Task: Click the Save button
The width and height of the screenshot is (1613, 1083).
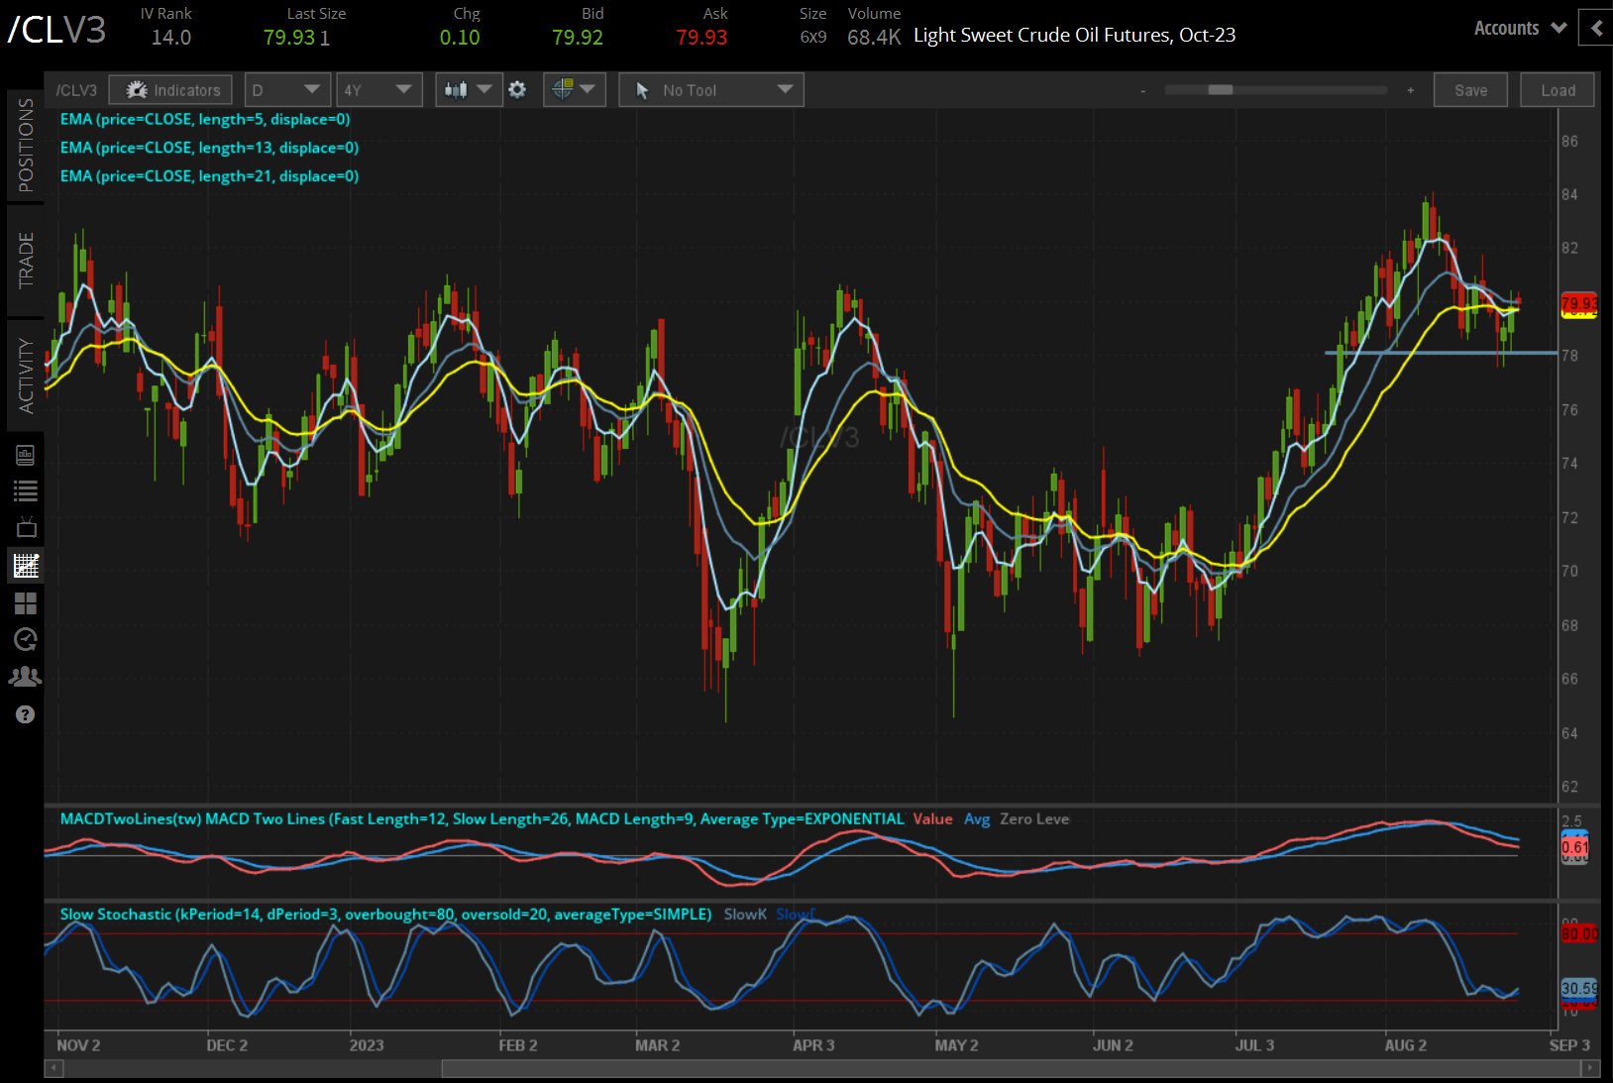Action: point(1470,89)
